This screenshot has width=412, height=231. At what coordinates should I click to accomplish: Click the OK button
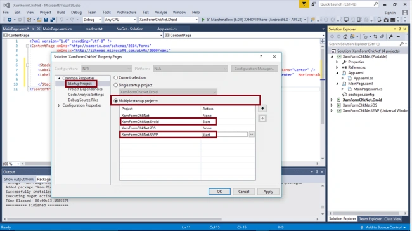(x=219, y=192)
